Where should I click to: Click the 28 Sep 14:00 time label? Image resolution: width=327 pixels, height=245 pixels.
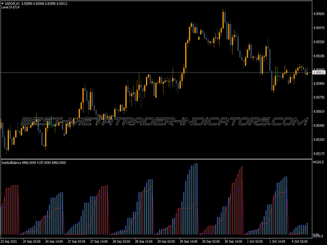click(x=144, y=241)
